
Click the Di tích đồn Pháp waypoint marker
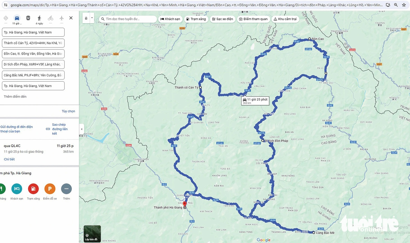pyautogui.click(x=263, y=141)
